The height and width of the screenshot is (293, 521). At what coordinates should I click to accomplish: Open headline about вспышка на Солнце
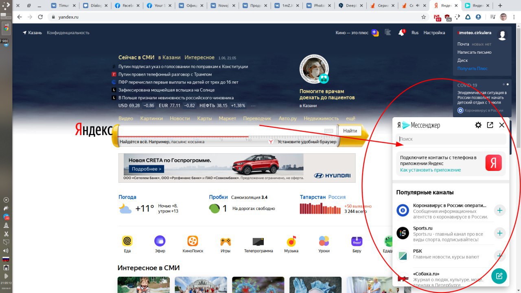point(166,90)
